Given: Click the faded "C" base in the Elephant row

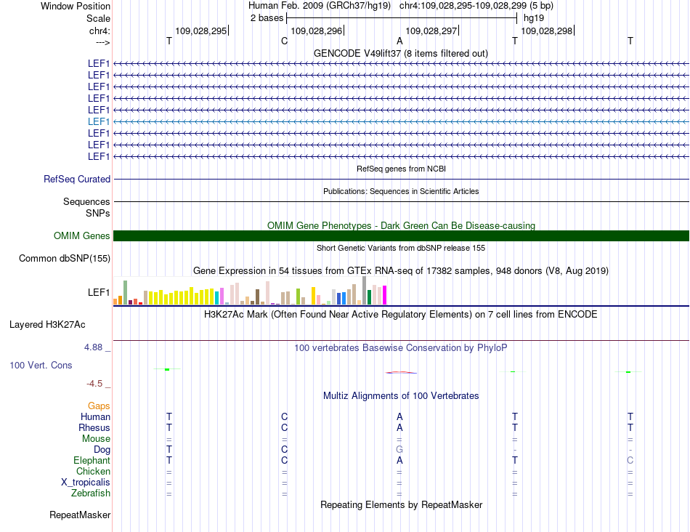Looking at the screenshot, I should click(630, 460).
